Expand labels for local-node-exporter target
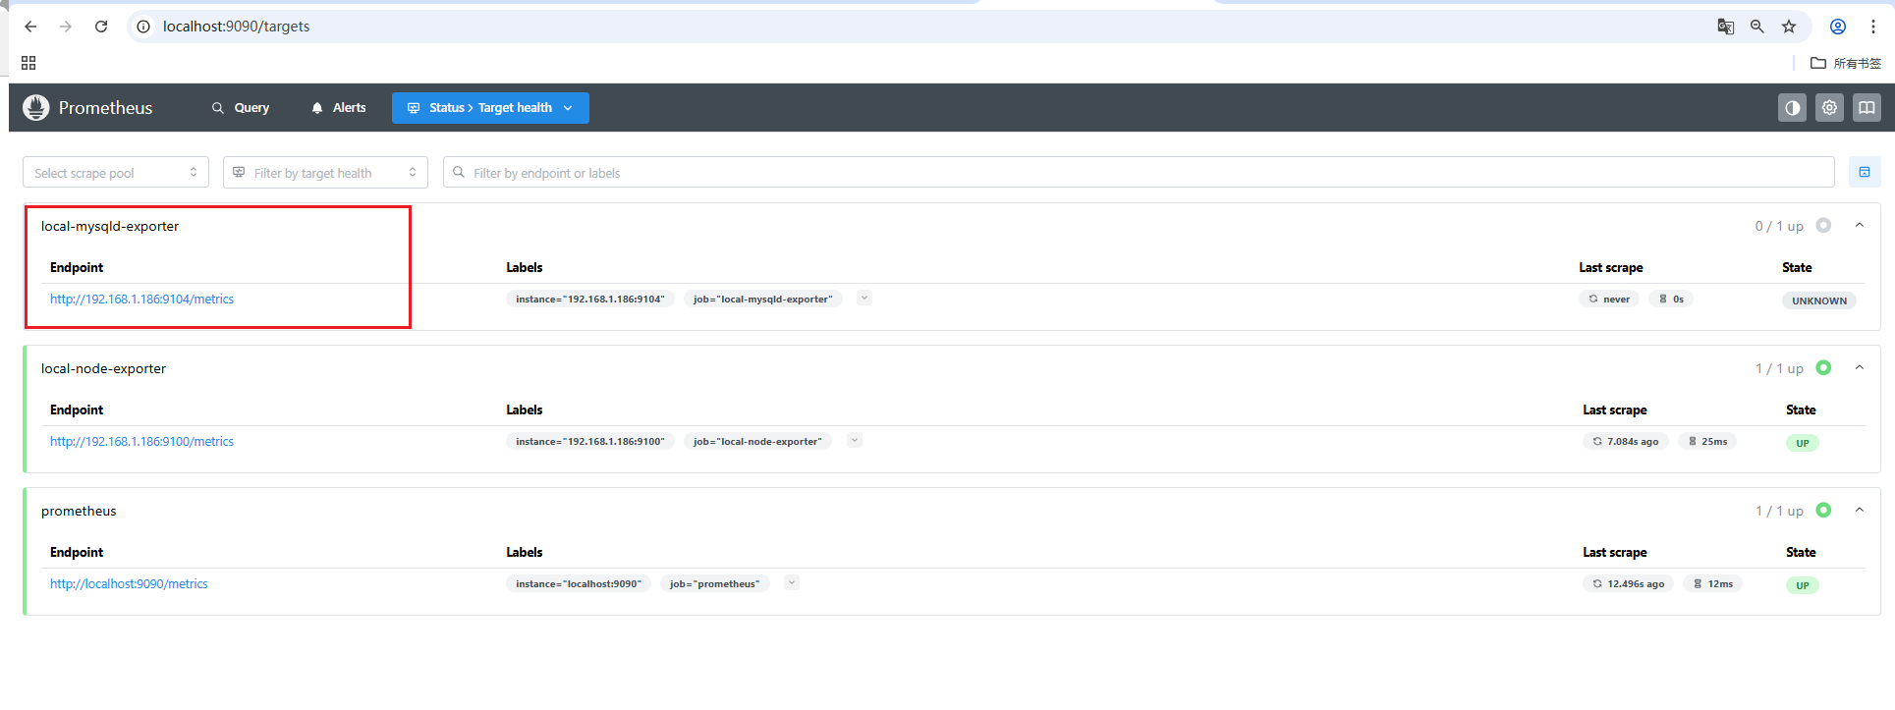The height and width of the screenshot is (710, 1895). coord(855,441)
